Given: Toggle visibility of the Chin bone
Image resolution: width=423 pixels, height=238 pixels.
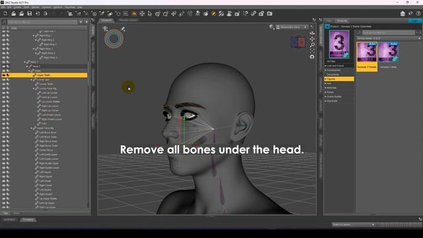Looking at the screenshot, I should tap(3, 124).
